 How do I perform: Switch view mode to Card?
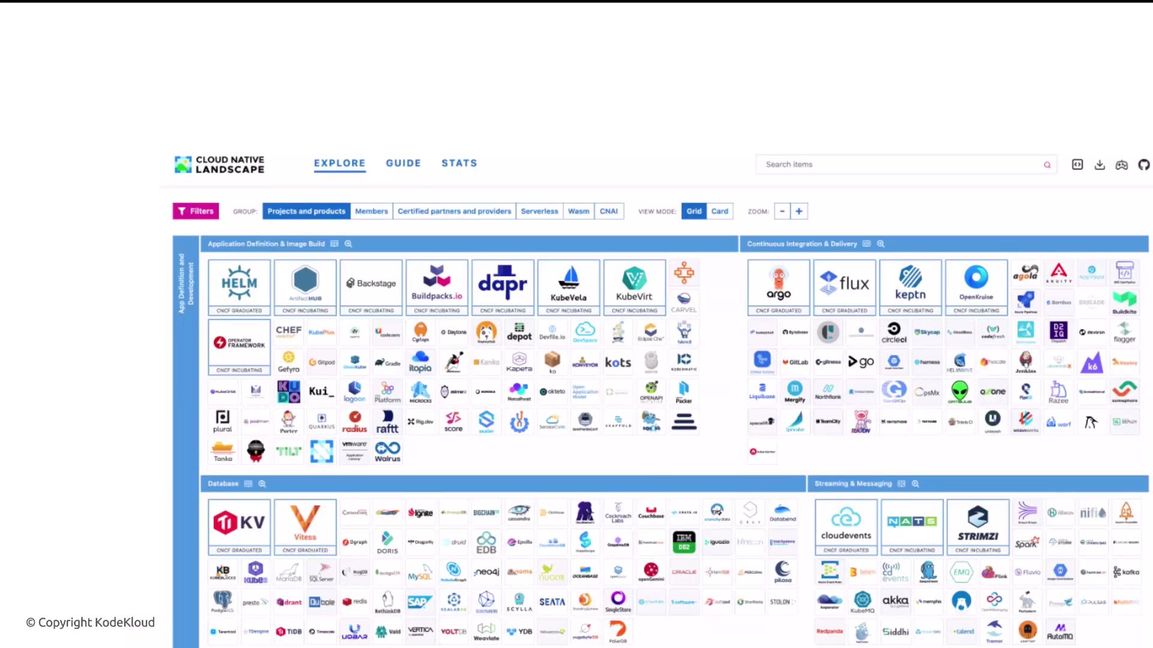click(x=719, y=211)
